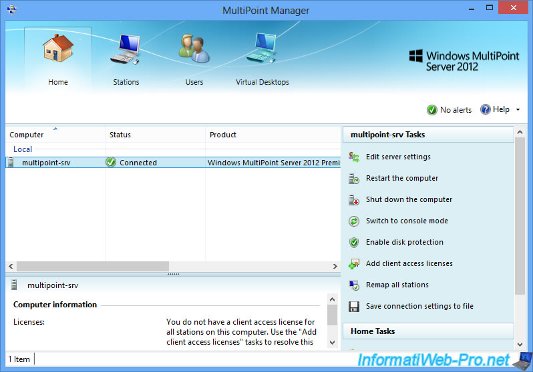Screen dimensions: 533x372
Task: Expand the Help dropdown arrow
Action: point(518,109)
